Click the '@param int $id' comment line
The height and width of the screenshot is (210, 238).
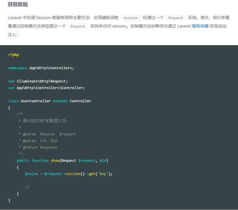tap(38, 141)
